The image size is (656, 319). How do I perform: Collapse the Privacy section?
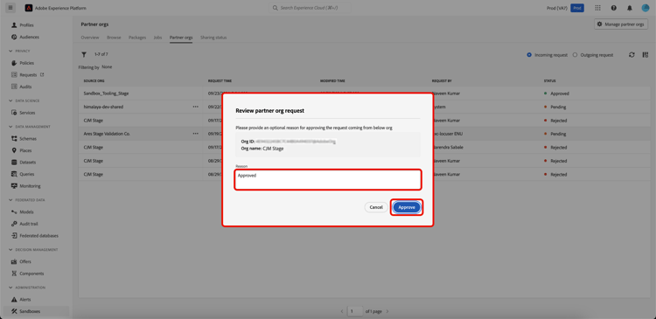(10, 51)
